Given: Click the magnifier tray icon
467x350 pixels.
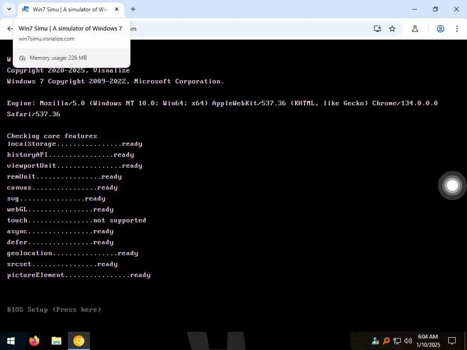Looking at the screenshot, I should click(386, 341).
